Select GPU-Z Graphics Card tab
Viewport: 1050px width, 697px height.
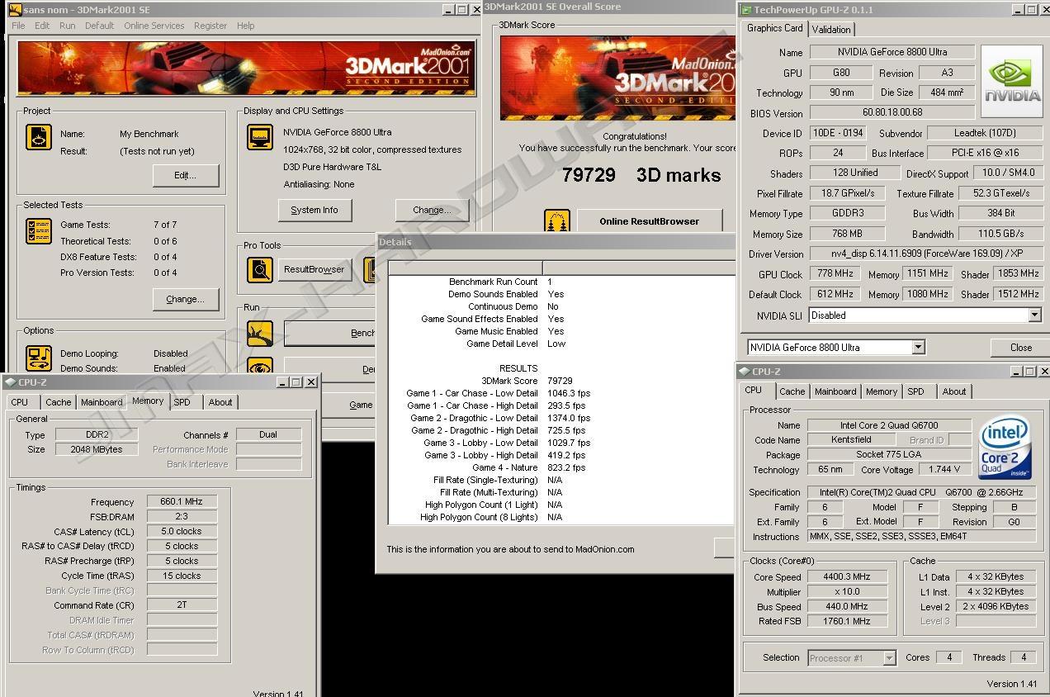tap(774, 28)
